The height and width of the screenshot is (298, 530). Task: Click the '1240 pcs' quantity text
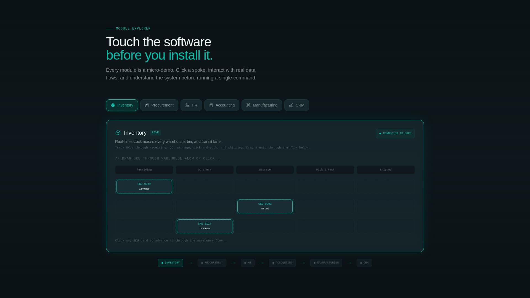(x=144, y=189)
